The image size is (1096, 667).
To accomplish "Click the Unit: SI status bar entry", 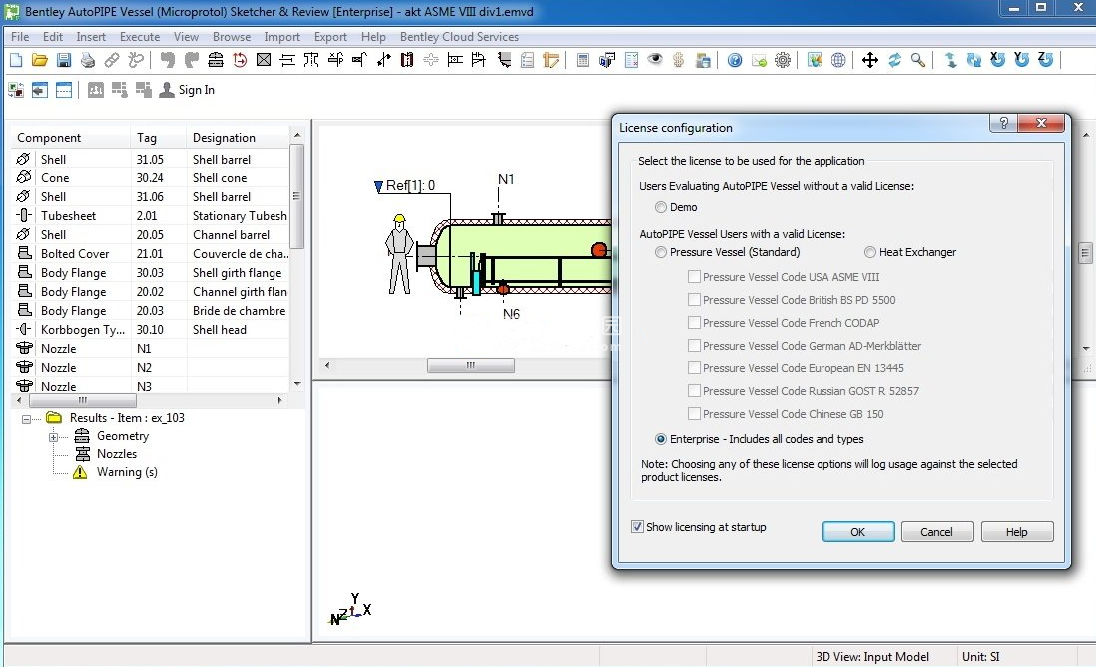I will 980,656.
